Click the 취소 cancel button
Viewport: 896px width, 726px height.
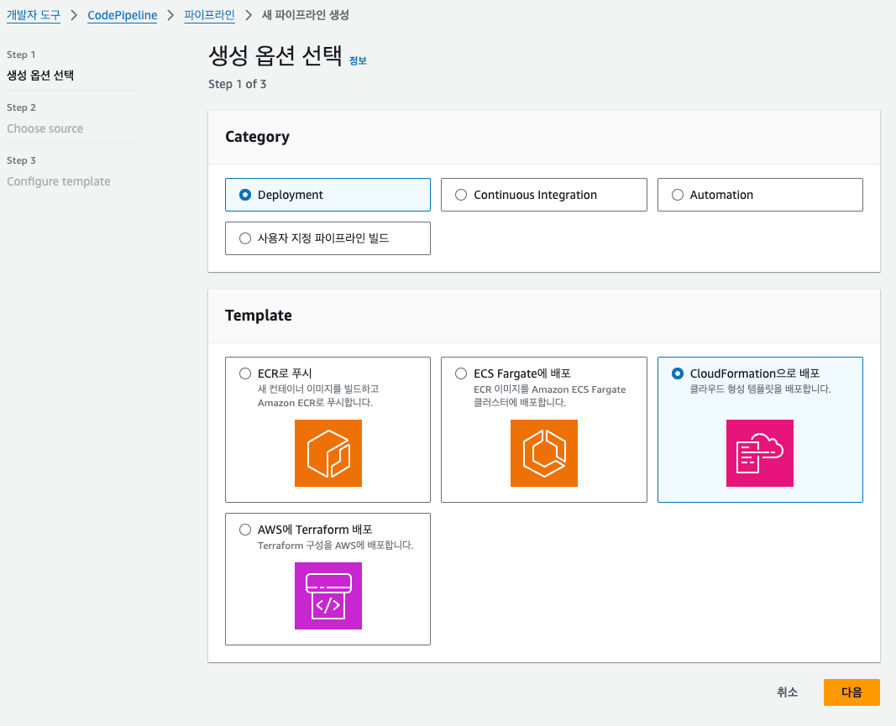coord(787,692)
